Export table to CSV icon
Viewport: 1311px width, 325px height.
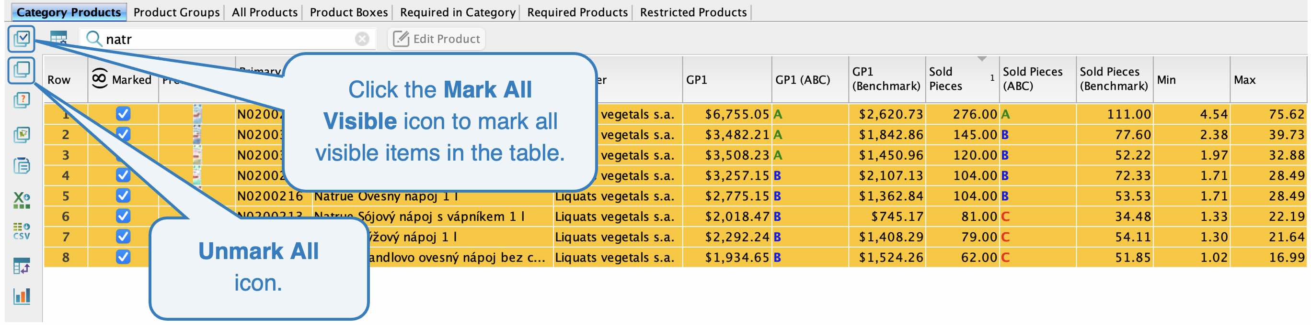[x=22, y=231]
